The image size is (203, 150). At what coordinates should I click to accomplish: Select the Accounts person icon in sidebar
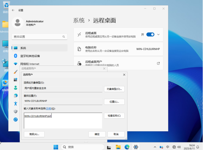click(x=16, y=87)
